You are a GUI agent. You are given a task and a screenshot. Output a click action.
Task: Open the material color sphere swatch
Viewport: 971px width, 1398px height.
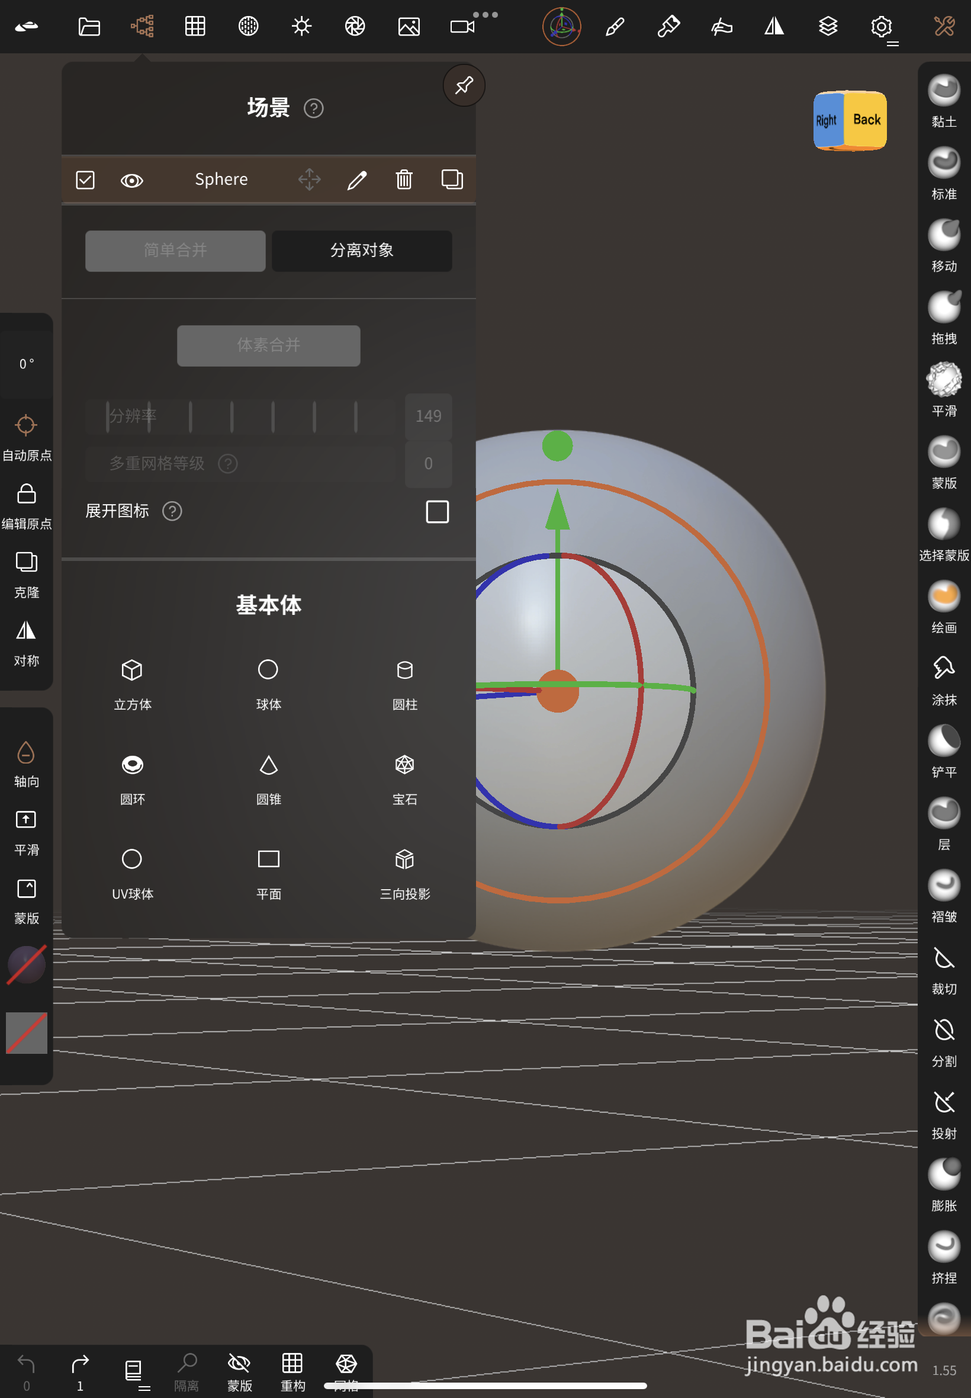(26, 964)
